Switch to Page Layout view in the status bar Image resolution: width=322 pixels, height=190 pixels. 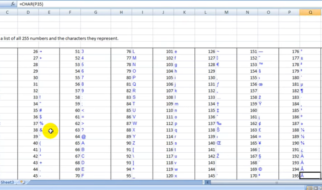point(316,188)
